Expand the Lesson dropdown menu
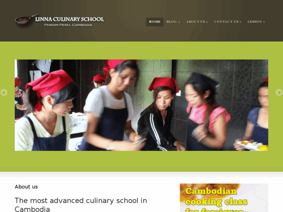 point(256,22)
